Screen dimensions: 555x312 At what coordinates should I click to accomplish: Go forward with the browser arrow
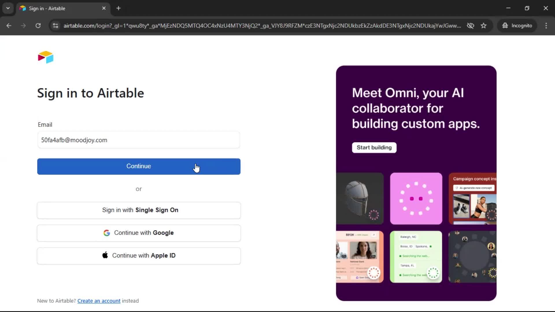point(23,25)
